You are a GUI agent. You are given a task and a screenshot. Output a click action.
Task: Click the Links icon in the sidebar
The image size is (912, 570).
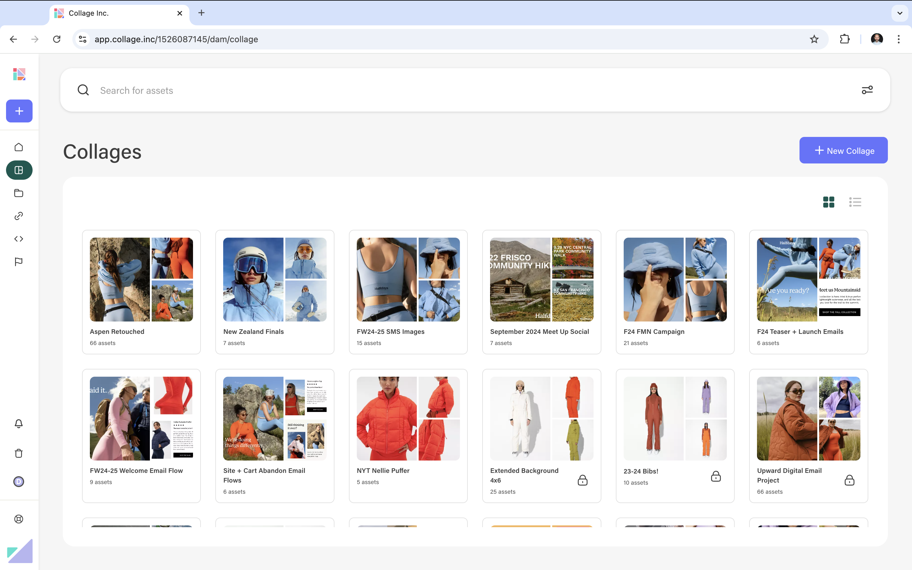point(18,216)
